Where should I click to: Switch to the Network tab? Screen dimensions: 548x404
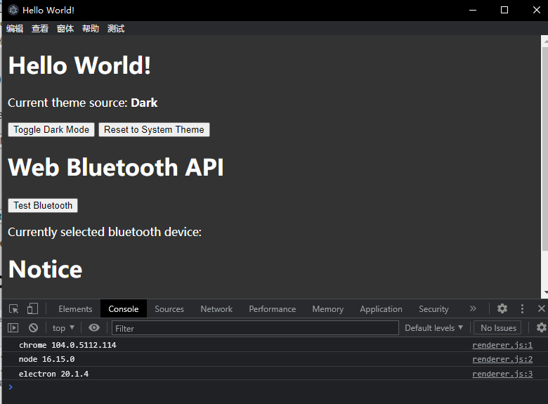click(216, 309)
